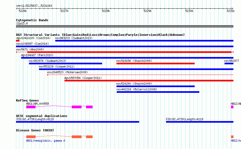Click the HBG1 RefSeq third exon block
The width and height of the screenshot is (241, 149).
(89, 107)
